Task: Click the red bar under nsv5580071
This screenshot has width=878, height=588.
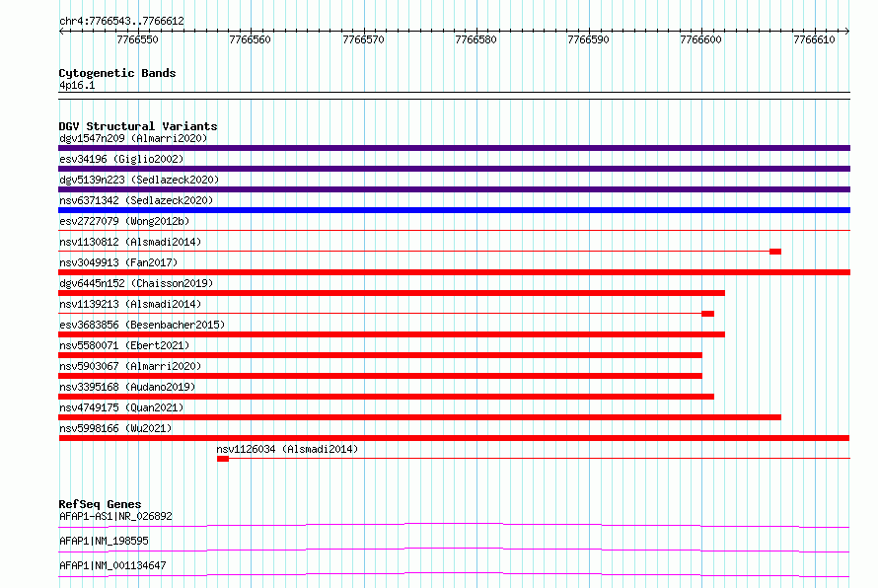Action: coord(380,355)
